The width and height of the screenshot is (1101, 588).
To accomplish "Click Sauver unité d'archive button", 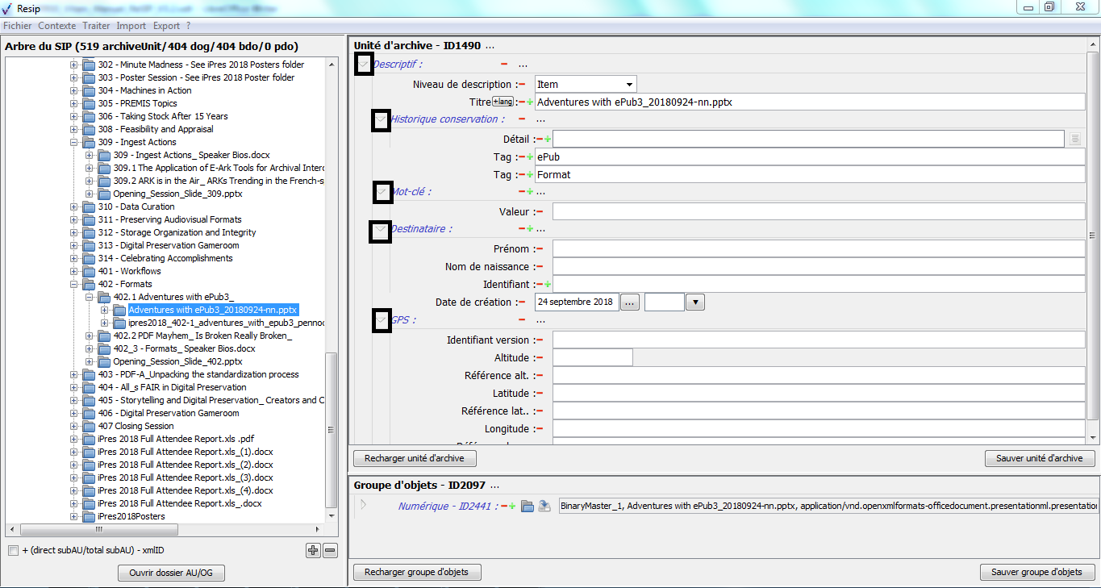I will point(1039,458).
